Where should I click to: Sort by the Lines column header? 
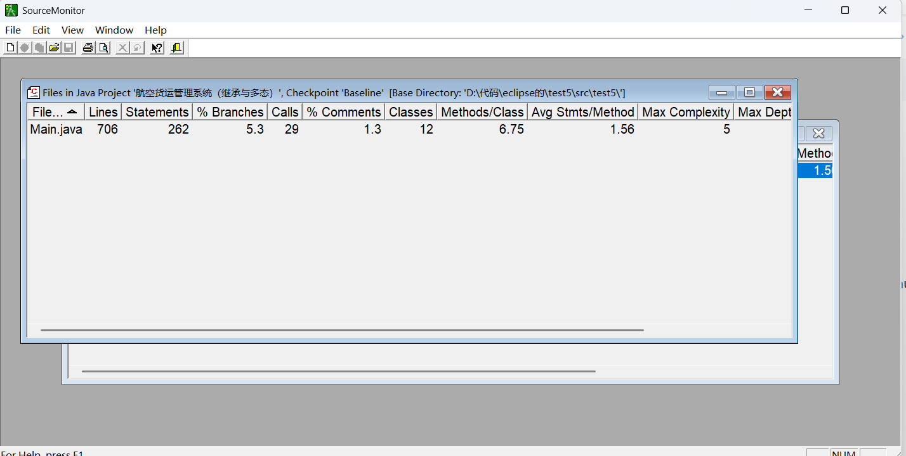tap(103, 112)
